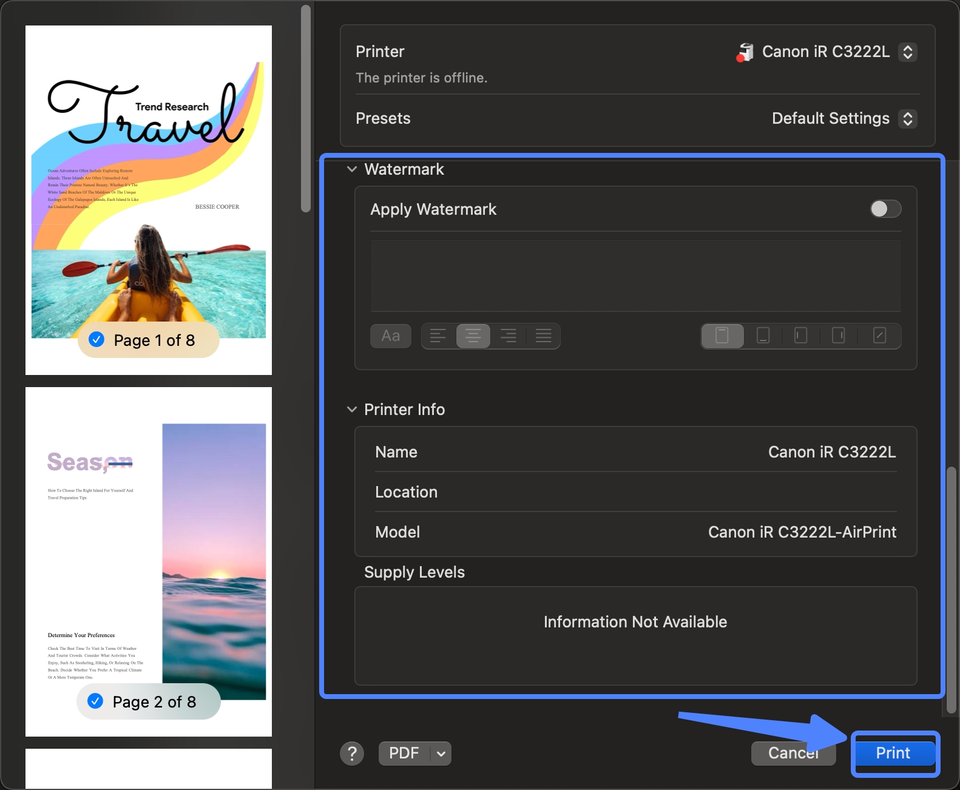Click the preview pane scrollbar
The height and width of the screenshot is (790, 960).
[x=306, y=109]
